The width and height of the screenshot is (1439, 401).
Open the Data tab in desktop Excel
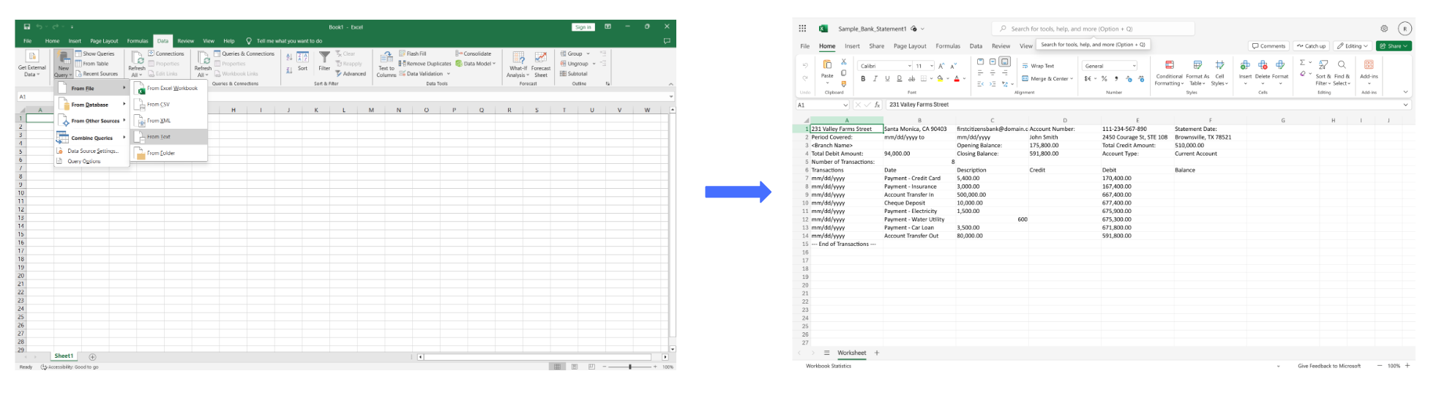click(162, 41)
